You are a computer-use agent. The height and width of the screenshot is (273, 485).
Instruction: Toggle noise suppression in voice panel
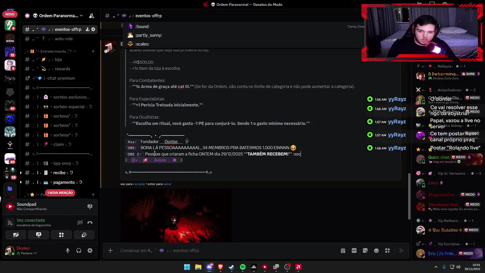80,223
